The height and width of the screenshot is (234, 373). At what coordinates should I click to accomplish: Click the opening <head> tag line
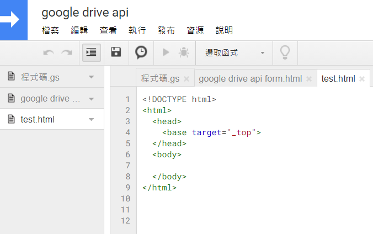167,121
